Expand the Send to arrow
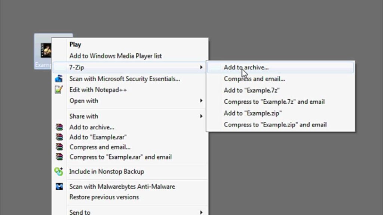 tap(201, 212)
